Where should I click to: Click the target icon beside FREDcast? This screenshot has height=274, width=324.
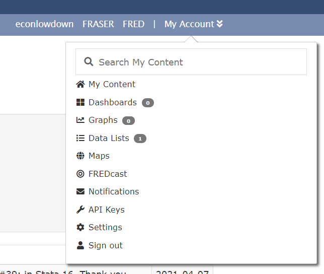(x=80, y=174)
